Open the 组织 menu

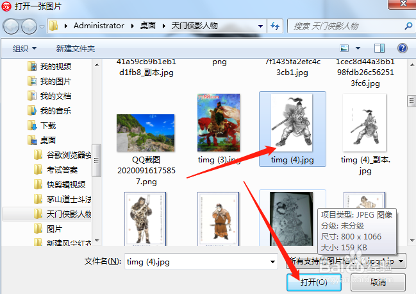(24, 48)
